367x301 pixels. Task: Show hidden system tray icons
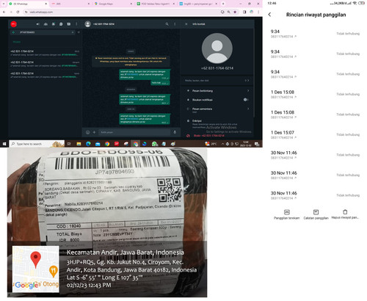click(222, 144)
